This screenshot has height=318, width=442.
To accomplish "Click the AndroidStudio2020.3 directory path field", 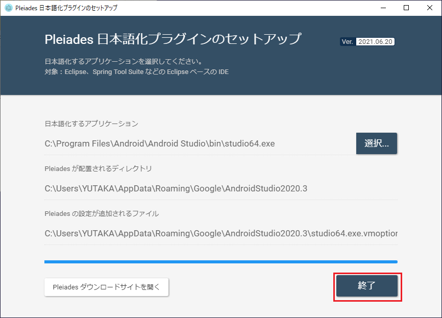I will click(220, 188).
